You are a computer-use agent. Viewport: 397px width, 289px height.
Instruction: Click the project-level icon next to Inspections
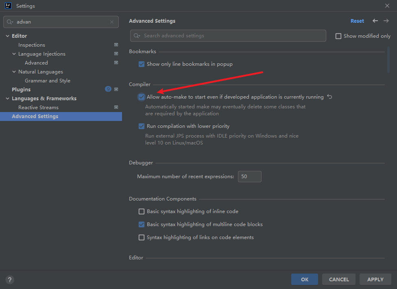click(116, 45)
